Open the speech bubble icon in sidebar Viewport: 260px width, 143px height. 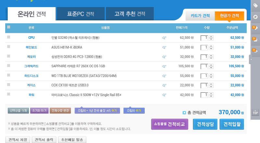pyautogui.click(x=255, y=28)
